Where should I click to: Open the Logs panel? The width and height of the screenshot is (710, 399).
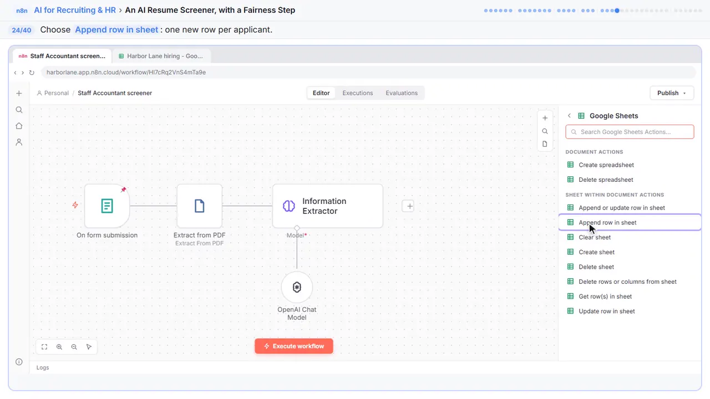43,367
